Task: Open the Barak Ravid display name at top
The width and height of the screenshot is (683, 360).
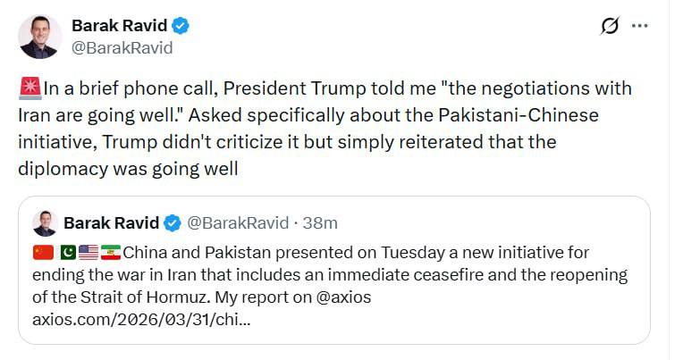Action: point(119,27)
